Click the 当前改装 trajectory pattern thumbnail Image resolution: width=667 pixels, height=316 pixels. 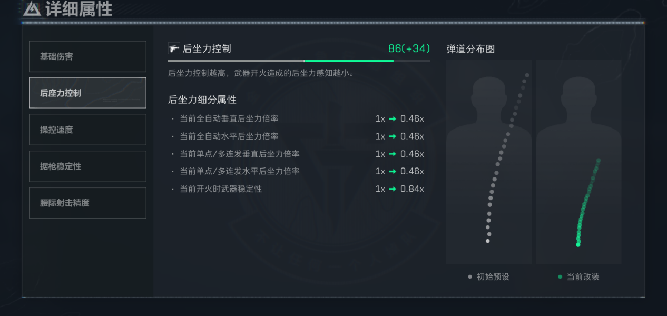[x=578, y=162]
